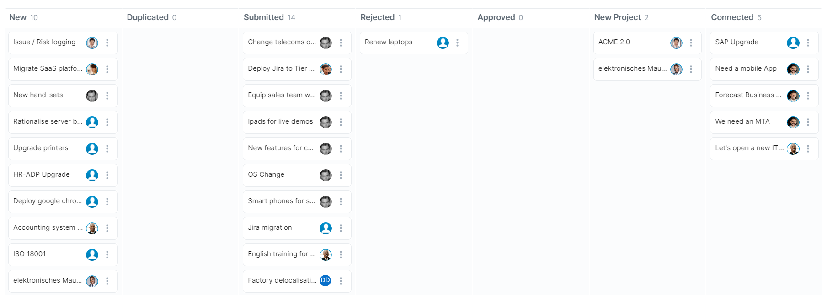Click avatar on Forecast Business card
The image size is (822, 295).
point(793,95)
